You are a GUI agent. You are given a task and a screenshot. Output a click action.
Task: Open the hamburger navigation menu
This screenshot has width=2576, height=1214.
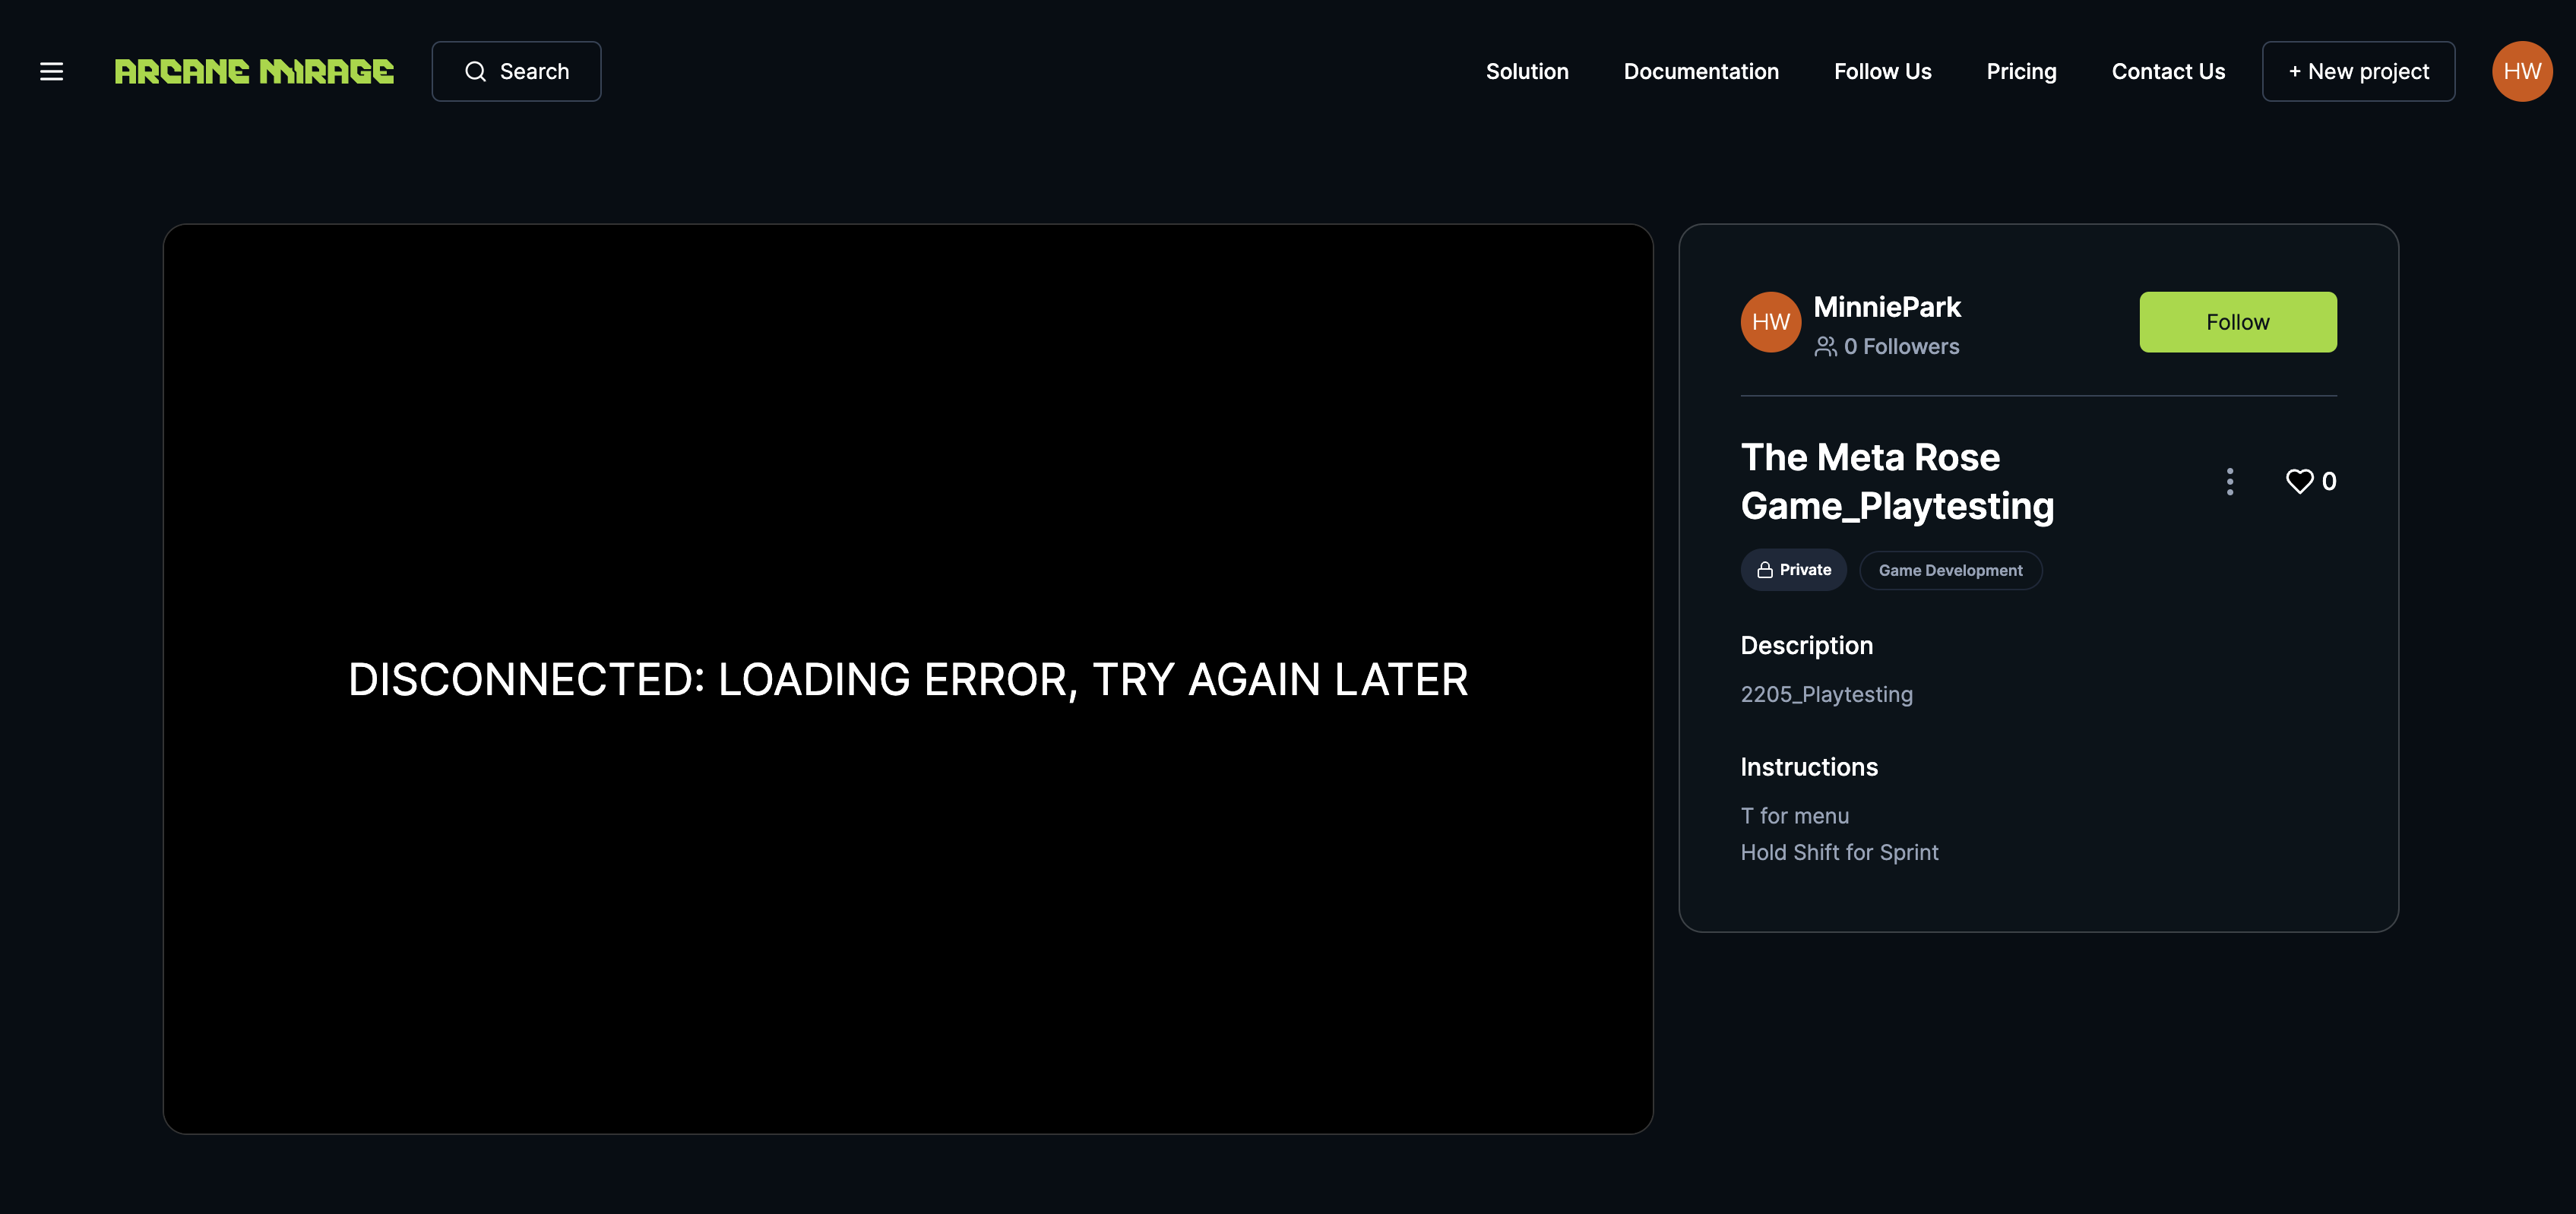[51, 71]
